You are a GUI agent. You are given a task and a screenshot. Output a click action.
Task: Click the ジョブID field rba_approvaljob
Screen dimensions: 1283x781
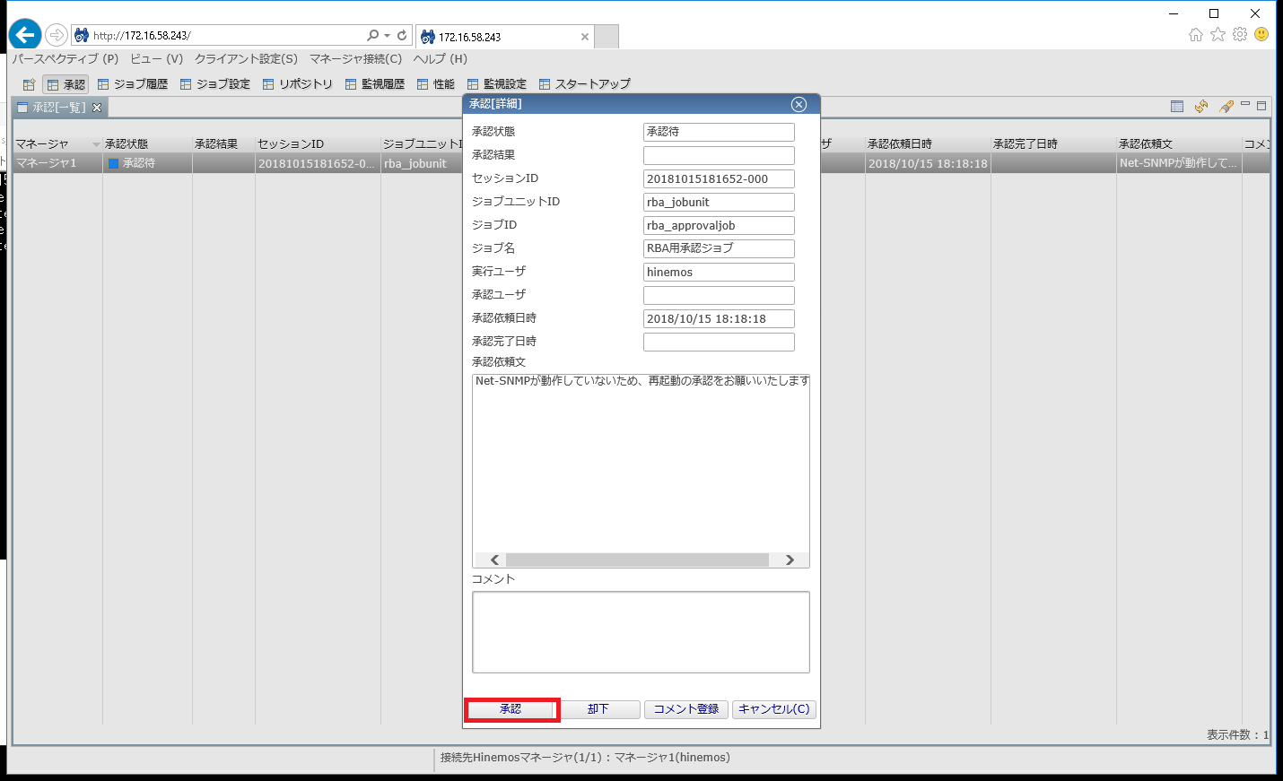click(x=719, y=225)
